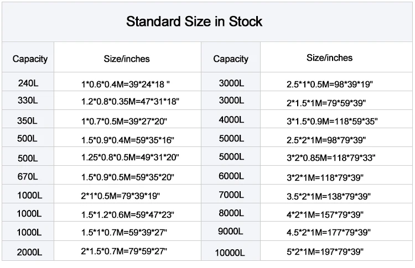The width and height of the screenshot is (415, 268).
Task: Click the 330L capacity cell
Action: point(28,101)
